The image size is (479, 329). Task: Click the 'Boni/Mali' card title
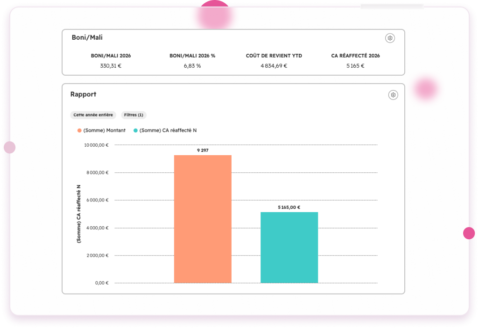(87, 37)
